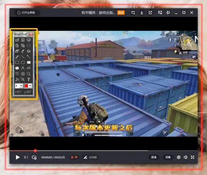This screenshot has height=175, width=207.
Task: Click the save floppy disk icon
Action: click(x=23, y=40)
